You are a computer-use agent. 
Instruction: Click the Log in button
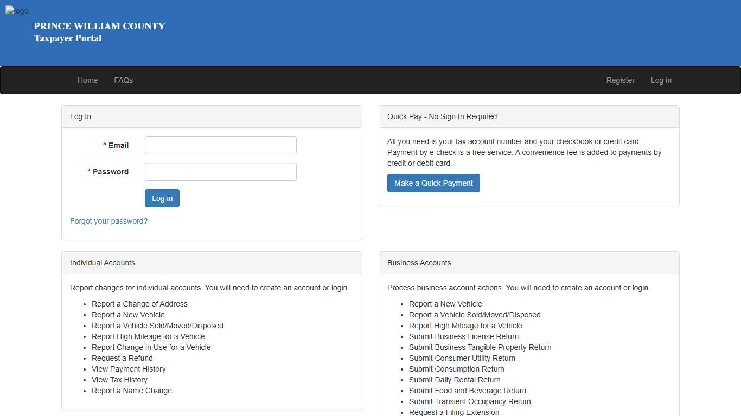[x=162, y=198]
